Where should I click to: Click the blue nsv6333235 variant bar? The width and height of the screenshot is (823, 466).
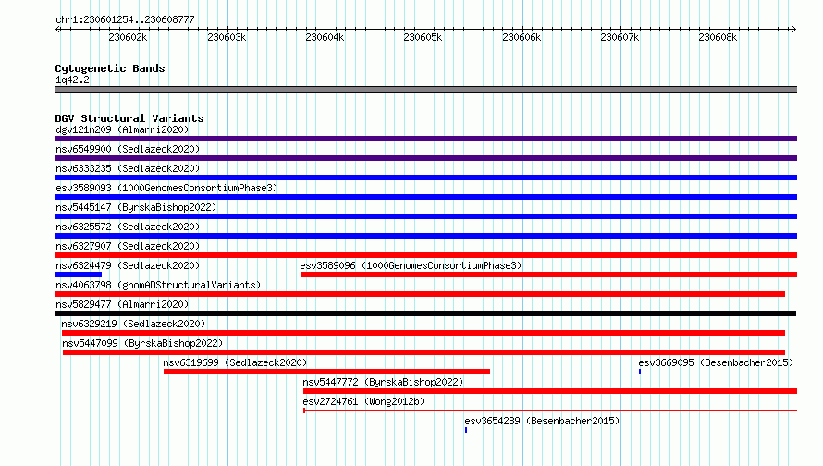click(425, 178)
